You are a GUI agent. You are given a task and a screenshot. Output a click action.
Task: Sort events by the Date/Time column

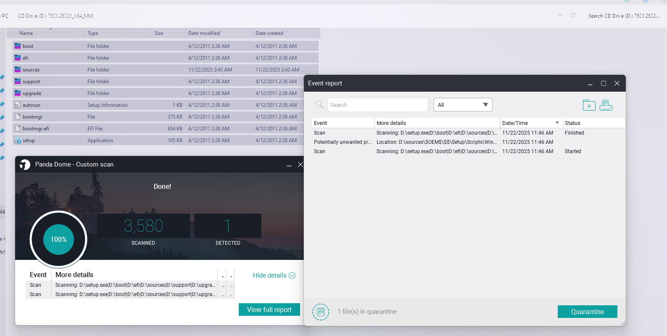531,123
